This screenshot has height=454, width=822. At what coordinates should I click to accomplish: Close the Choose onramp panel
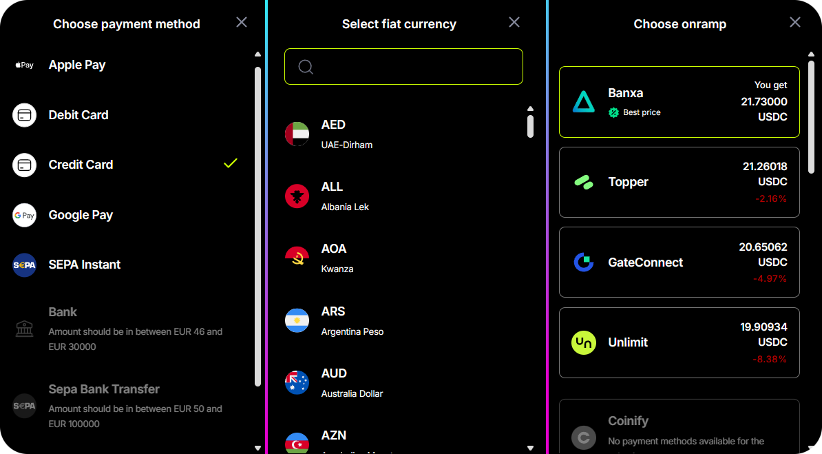pyautogui.click(x=795, y=22)
